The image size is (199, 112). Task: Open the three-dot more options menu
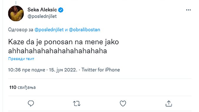click(188, 10)
